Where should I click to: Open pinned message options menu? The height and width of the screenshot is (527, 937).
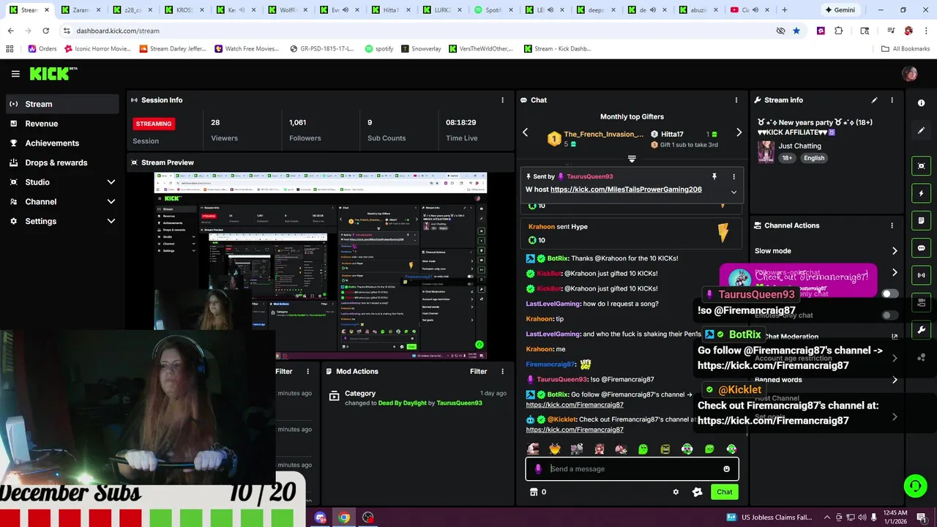(733, 176)
